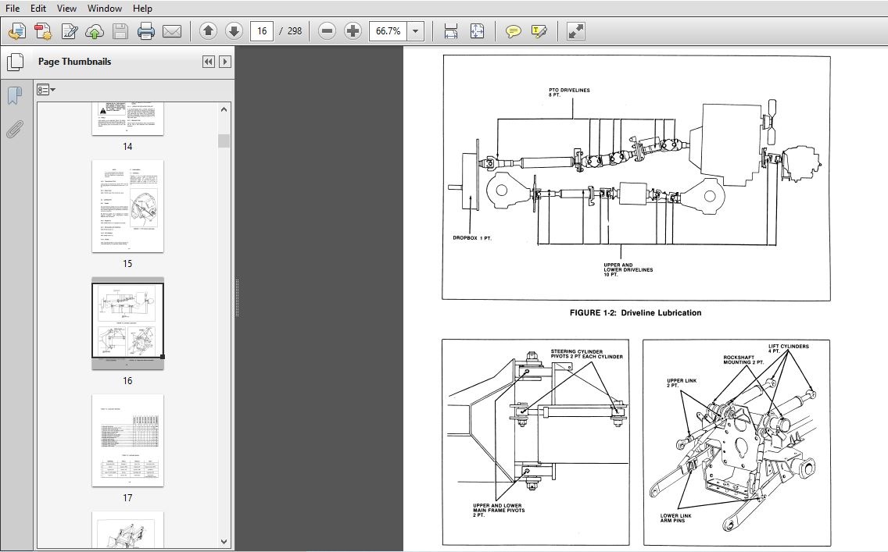Open the View menu
Screen dimensions: 888x552
pyautogui.click(x=66, y=9)
